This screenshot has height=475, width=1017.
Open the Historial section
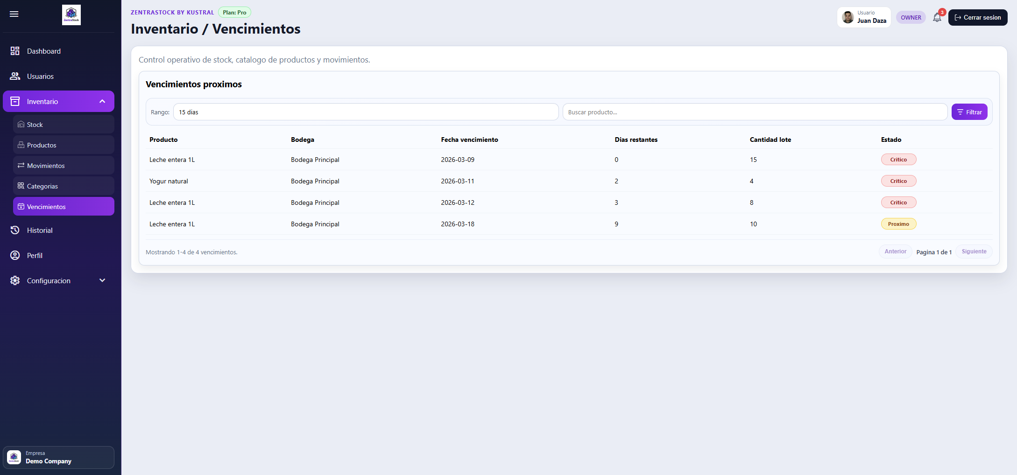pos(59,230)
